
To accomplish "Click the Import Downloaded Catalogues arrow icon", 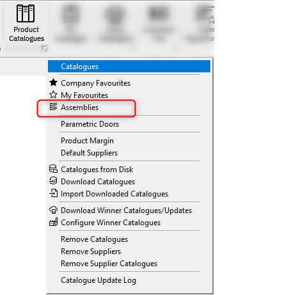I will pyautogui.click(x=53, y=193).
